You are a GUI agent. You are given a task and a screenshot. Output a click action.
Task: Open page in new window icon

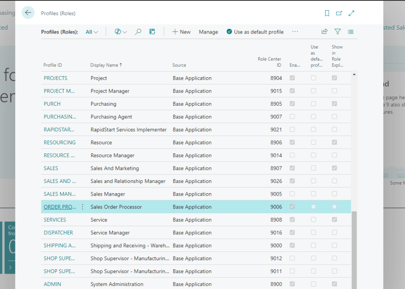coord(339,13)
